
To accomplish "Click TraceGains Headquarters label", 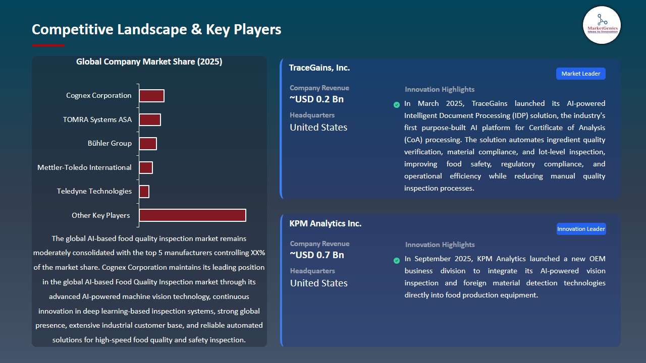I will pos(312,115).
